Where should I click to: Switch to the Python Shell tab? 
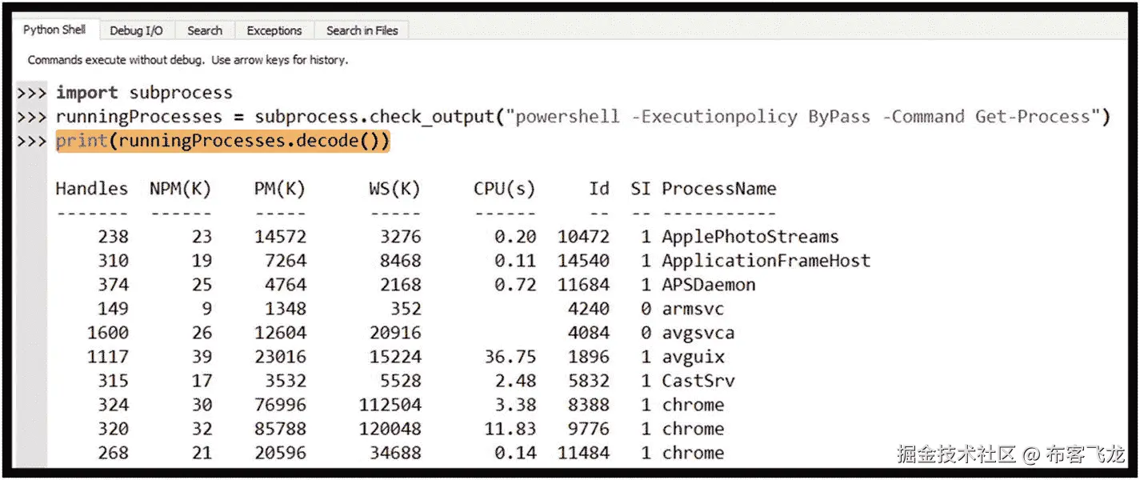(x=54, y=30)
